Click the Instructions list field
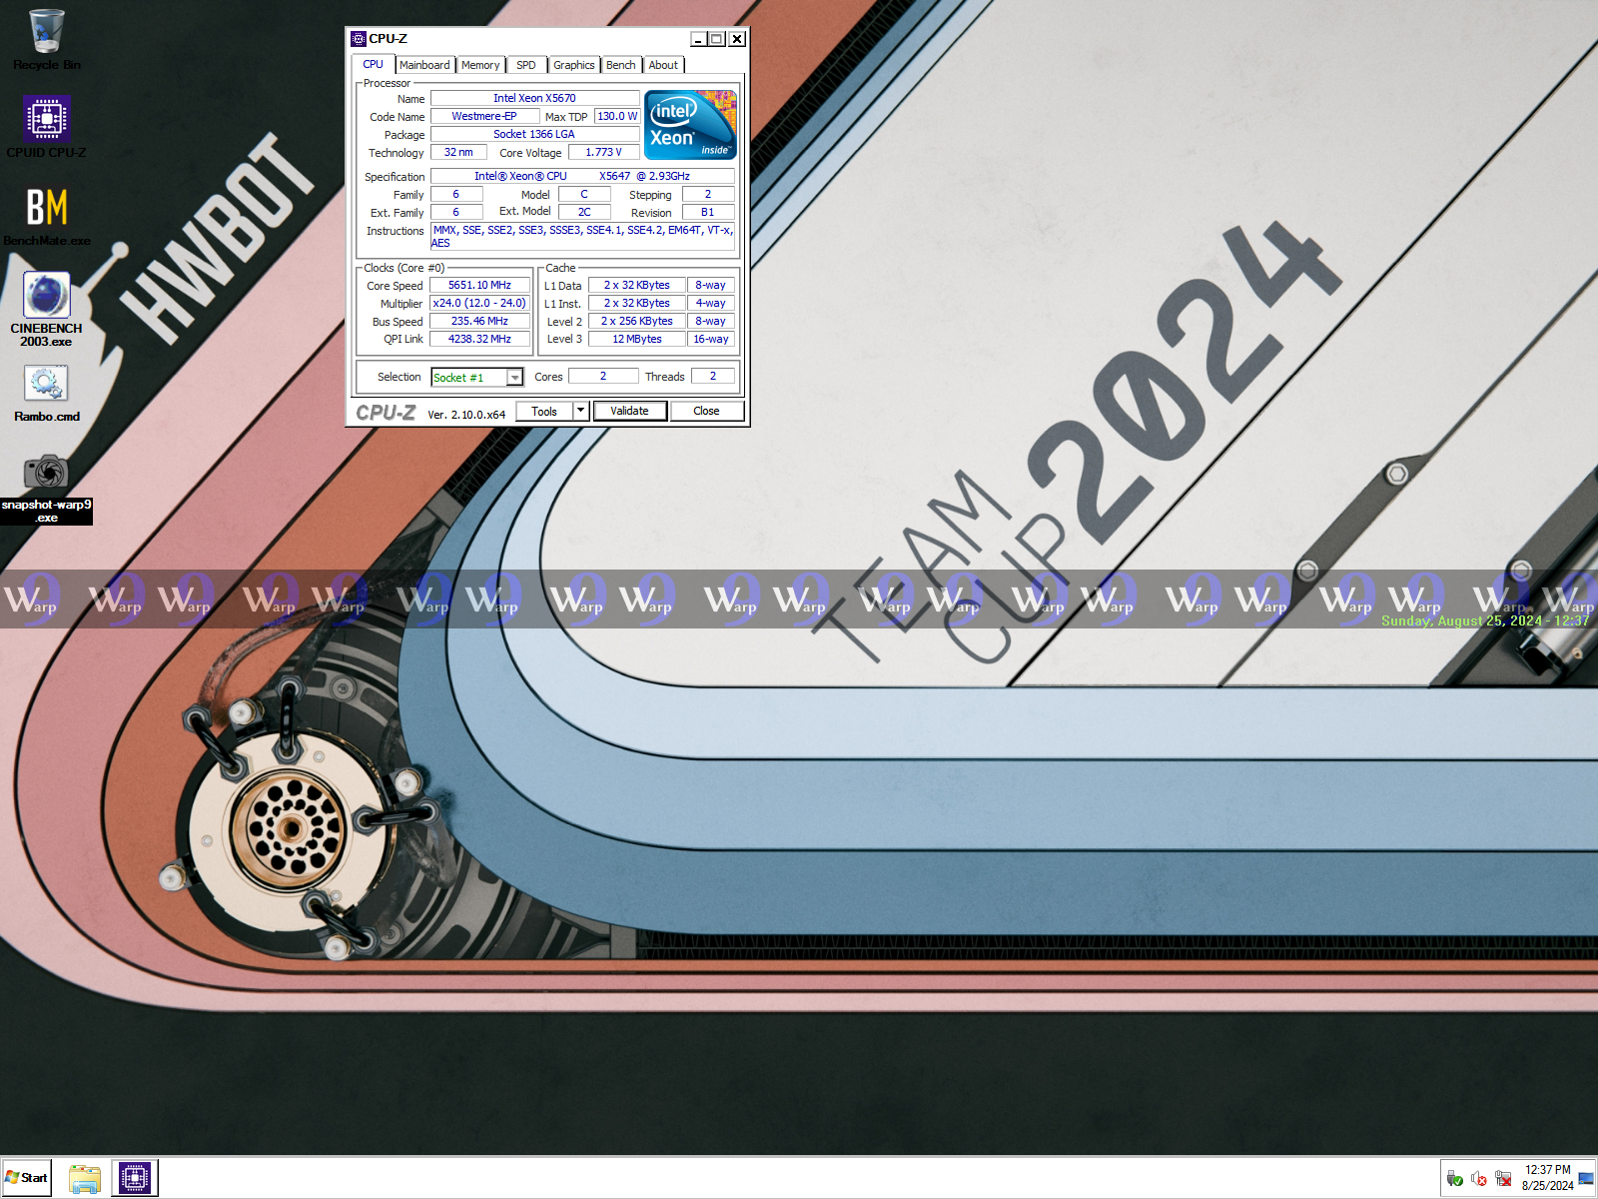1598x1199 pixels. (x=582, y=236)
